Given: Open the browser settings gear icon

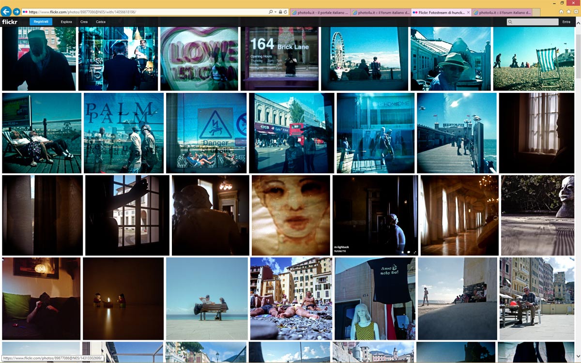Looking at the screenshot, I should (575, 12).
